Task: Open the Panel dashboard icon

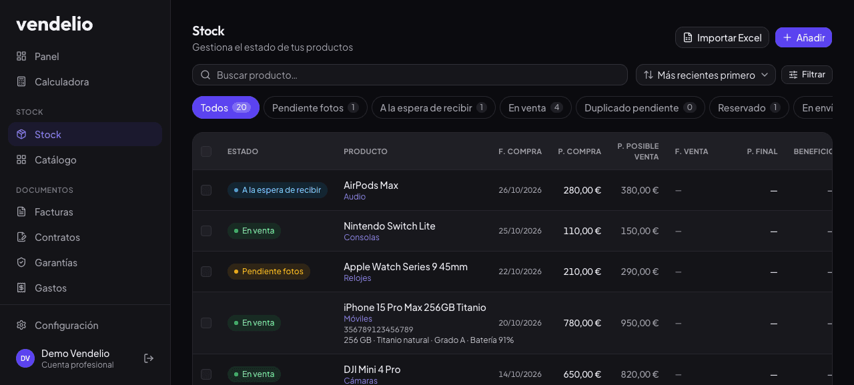Action: click(21, 56)
